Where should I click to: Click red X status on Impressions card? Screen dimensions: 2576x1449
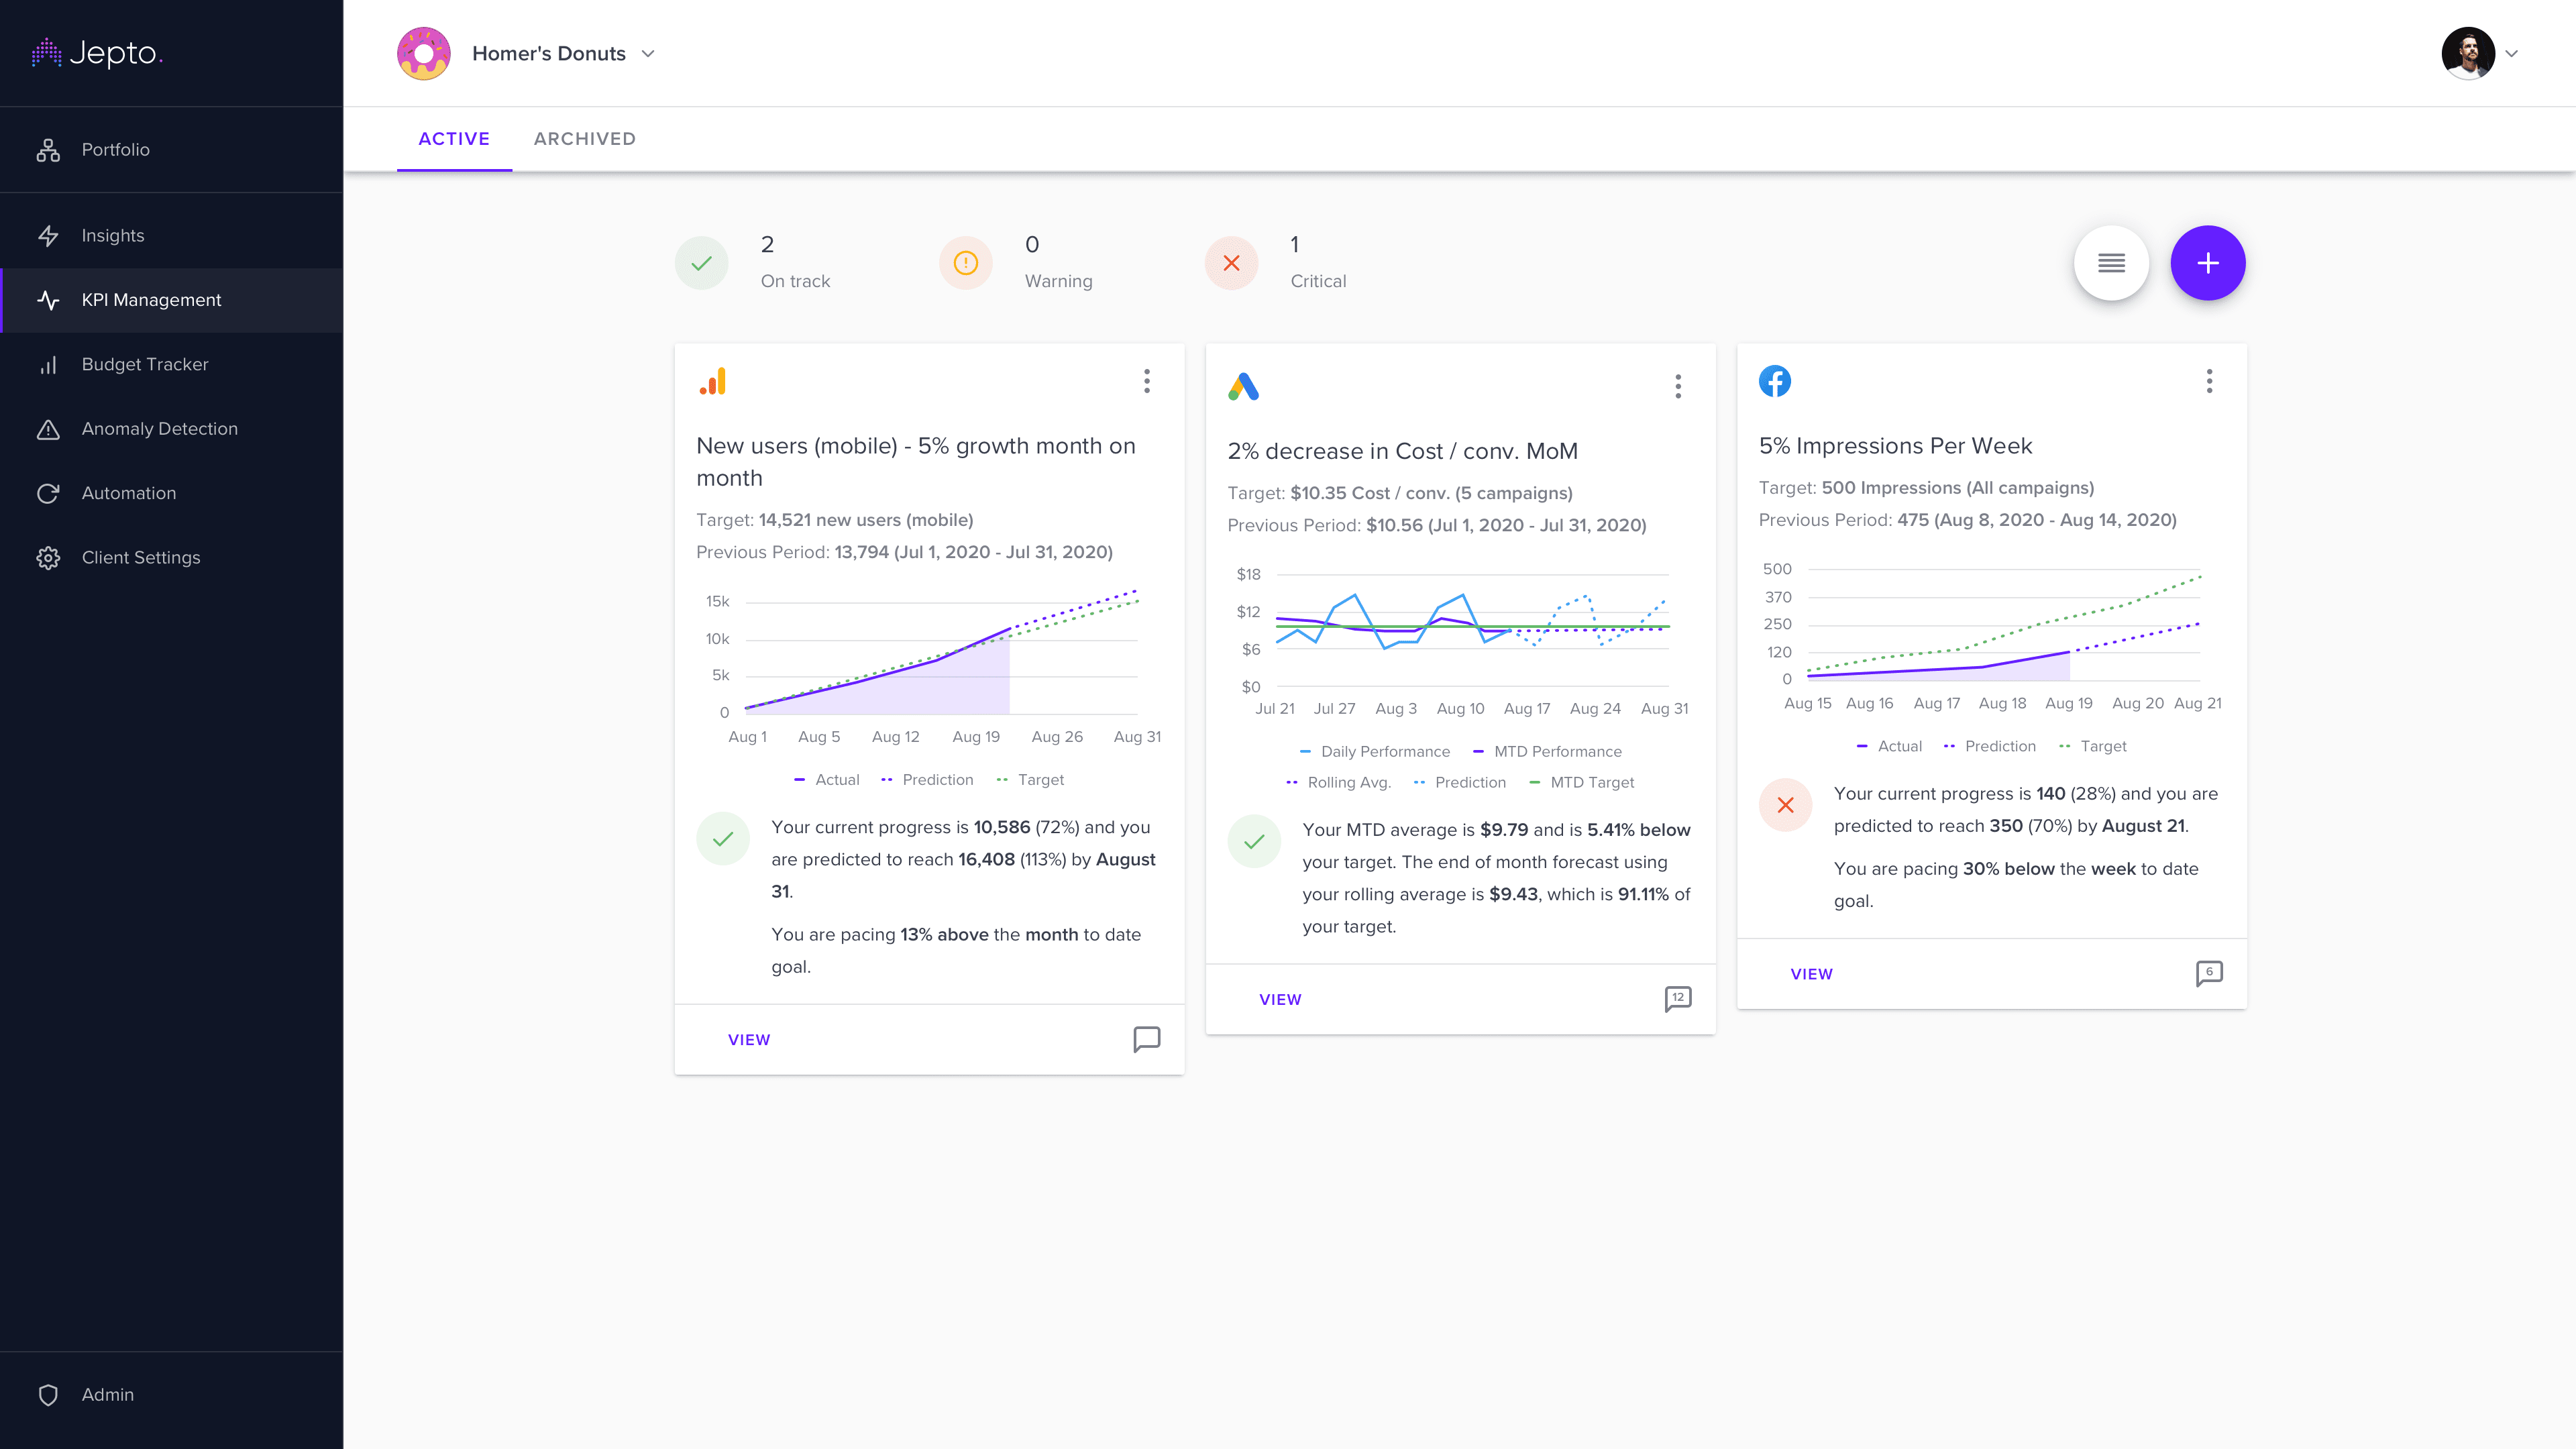(x=1786, y=805)
